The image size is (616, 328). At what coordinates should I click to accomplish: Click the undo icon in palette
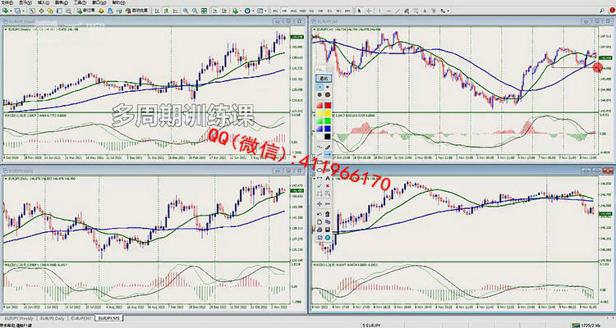coord(319,214)
